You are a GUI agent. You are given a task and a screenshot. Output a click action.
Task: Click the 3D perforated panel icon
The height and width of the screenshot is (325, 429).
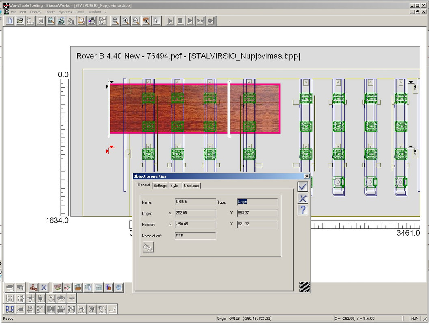[x=61, y=299]
